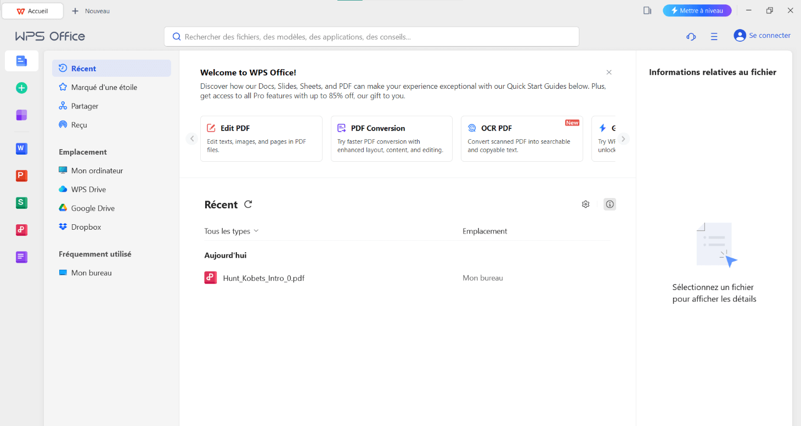Open the purple Apps icon in sidebar

pyautogui.click(x=21, y=115)
